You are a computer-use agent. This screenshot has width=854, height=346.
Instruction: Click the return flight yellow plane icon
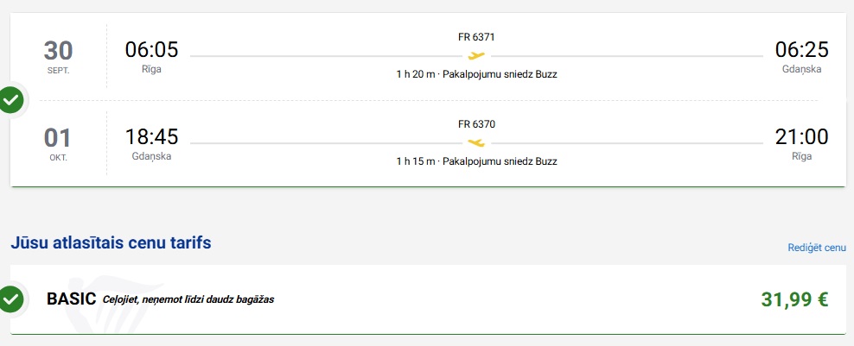pos(476,142)
